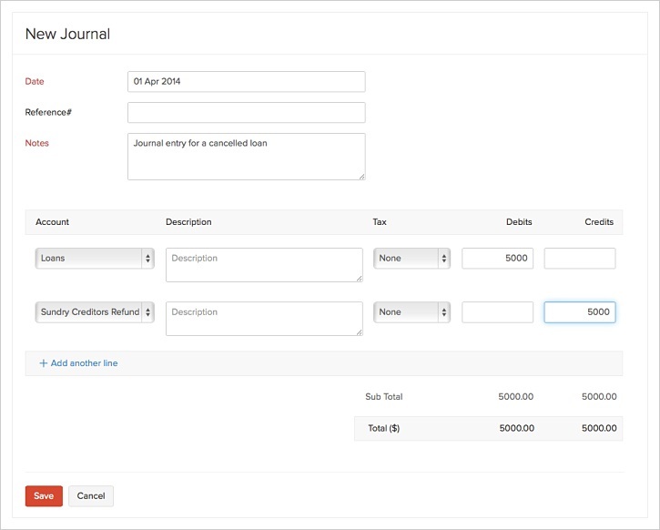Click the empty Debits field in the second row
The height and width of the screenshot is (530, 660).
[497, 312]
